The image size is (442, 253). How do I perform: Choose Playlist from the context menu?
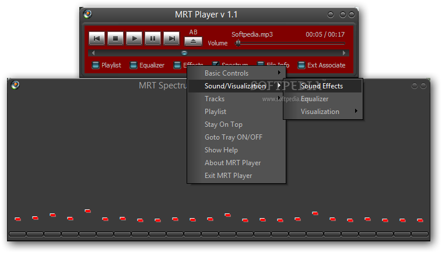coord(236,112)
